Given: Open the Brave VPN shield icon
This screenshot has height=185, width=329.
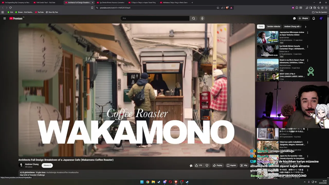Looking at the screenshot, I should click(x=322, y=8).
